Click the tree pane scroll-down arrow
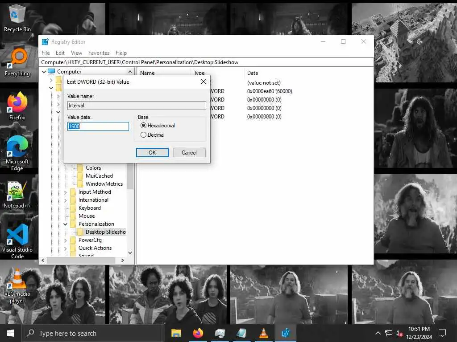This screenshot has height=342, width=457. click(x=130, y=253)
